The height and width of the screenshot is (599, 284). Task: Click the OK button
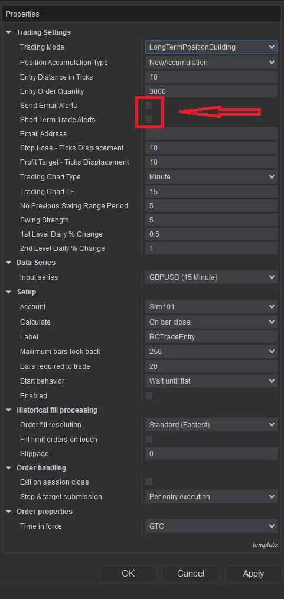click(129, 574)
